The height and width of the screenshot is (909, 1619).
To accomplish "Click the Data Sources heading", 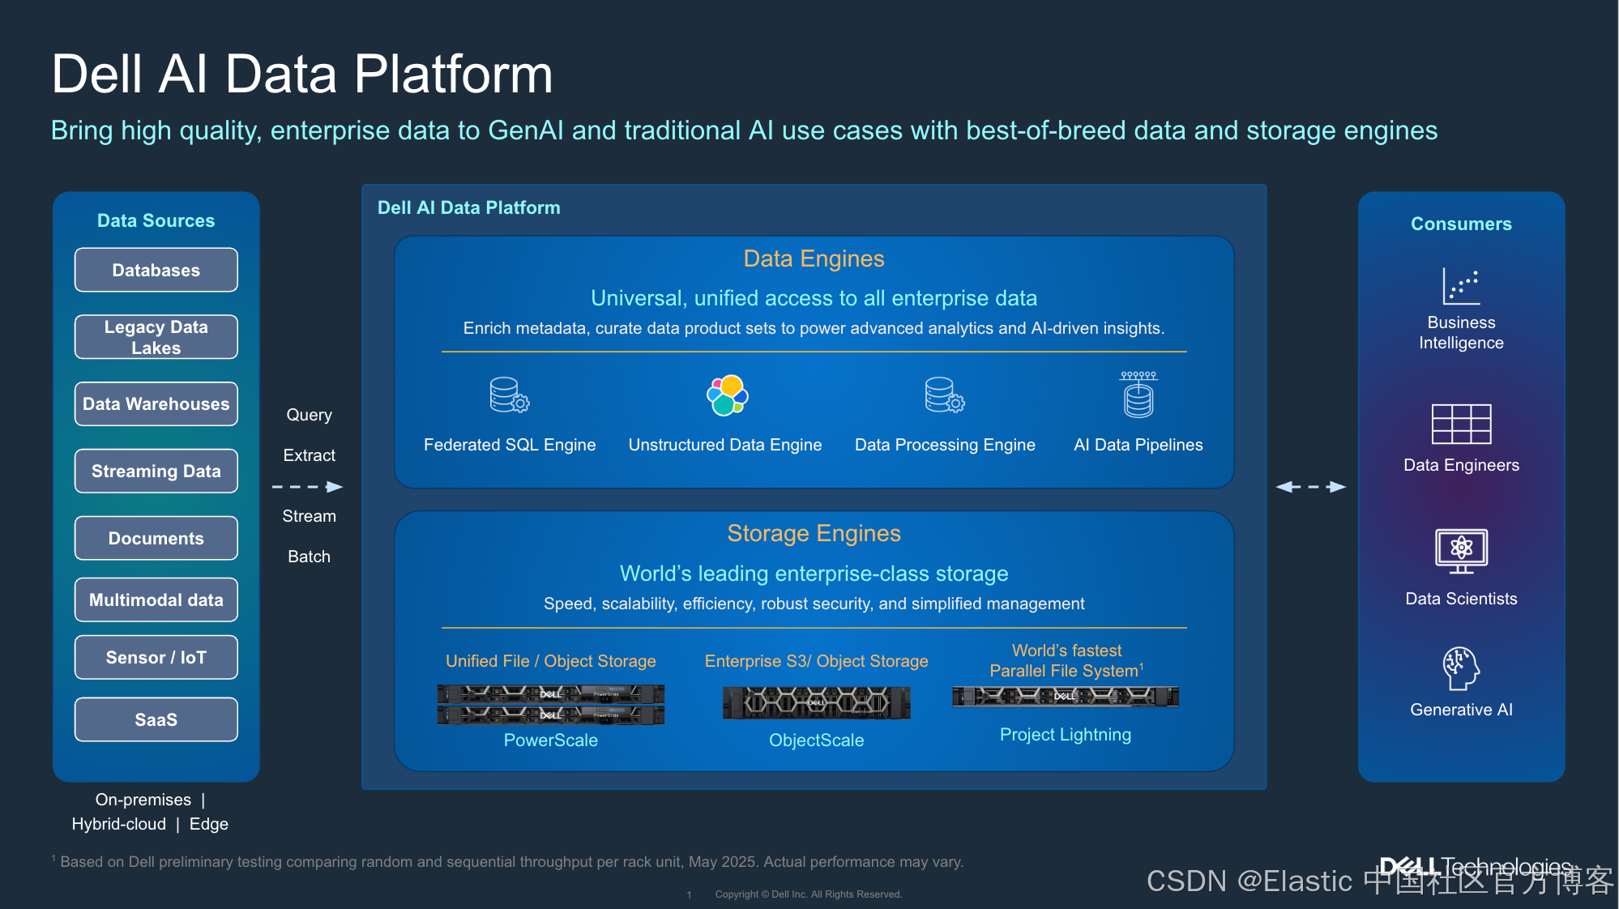I will pos(156,220).
